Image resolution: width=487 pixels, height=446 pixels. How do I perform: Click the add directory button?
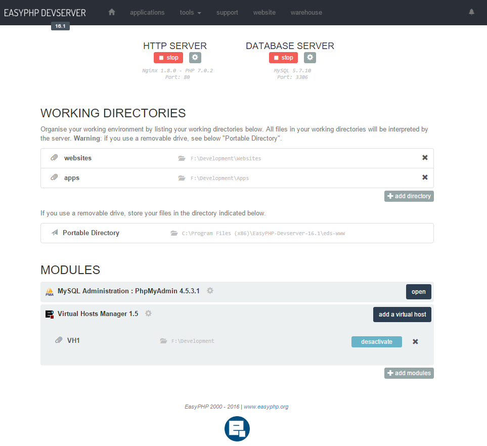[409, 196]
